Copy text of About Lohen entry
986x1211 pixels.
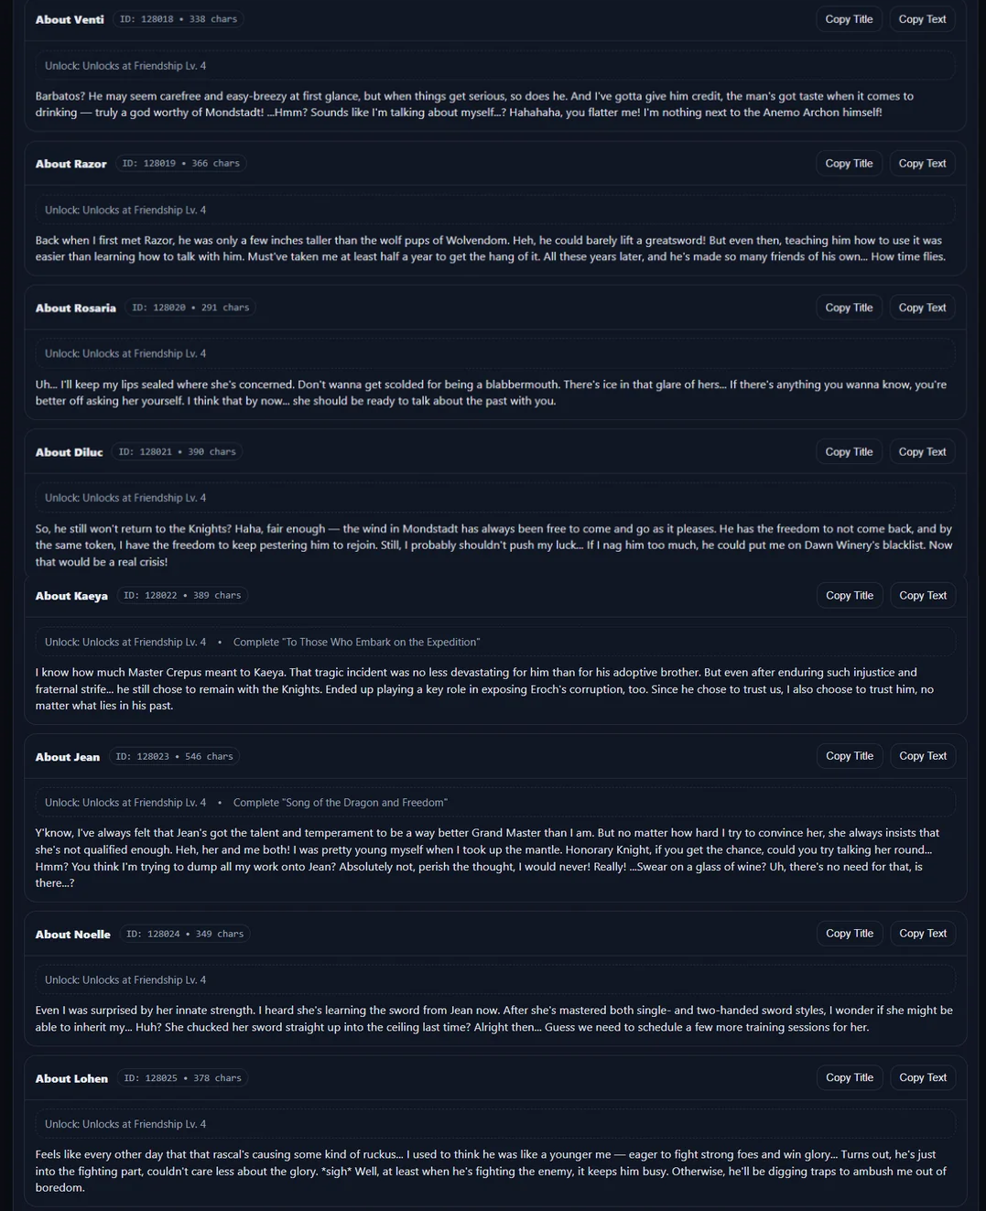click(x=923, y=1078)
